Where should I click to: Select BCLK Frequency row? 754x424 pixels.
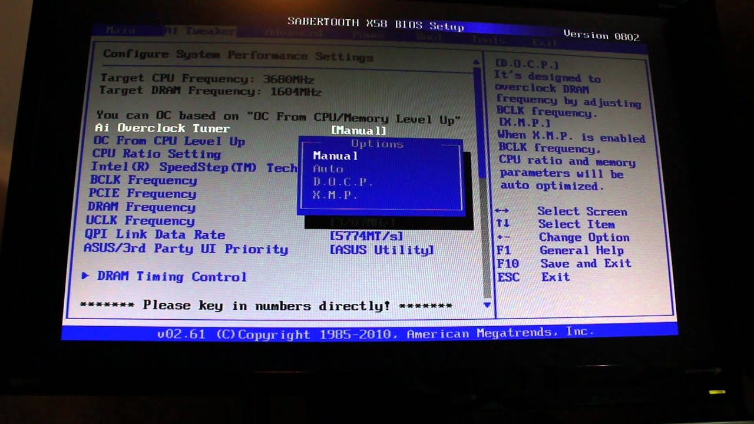pos(143,181)
